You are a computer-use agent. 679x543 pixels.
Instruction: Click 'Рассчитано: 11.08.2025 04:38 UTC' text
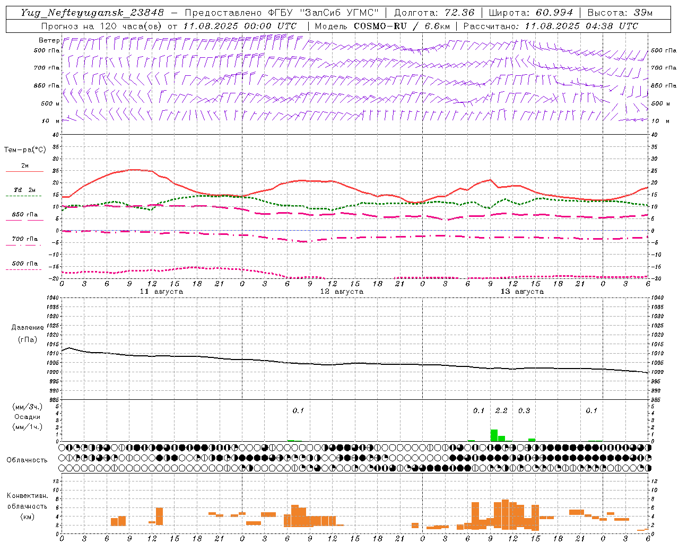coord(551,26)
